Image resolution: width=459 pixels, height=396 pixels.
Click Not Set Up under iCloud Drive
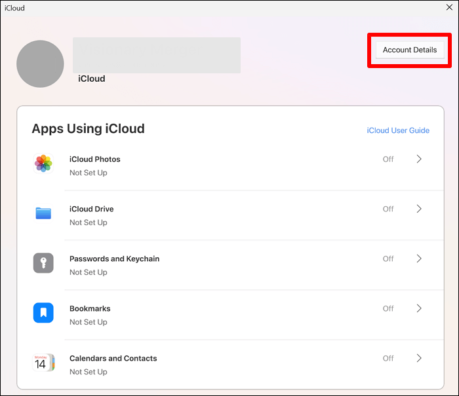pyautogui.click(x=89, y=223)
